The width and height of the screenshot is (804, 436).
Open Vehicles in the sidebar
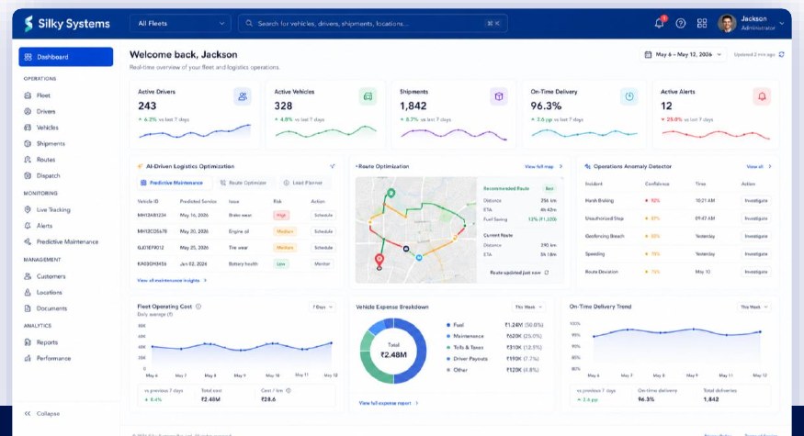coord(47,128)
